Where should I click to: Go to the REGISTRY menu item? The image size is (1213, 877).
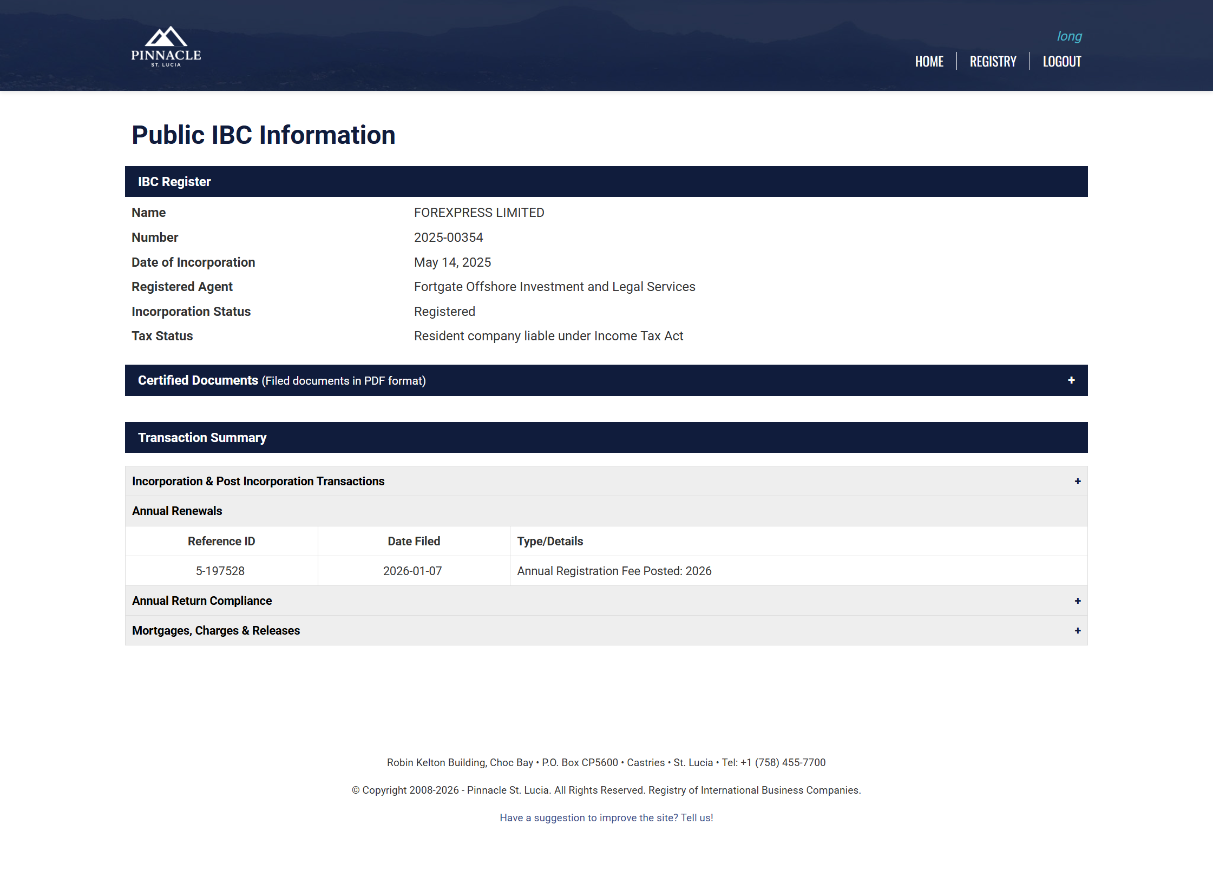click(x=993, y=62)
